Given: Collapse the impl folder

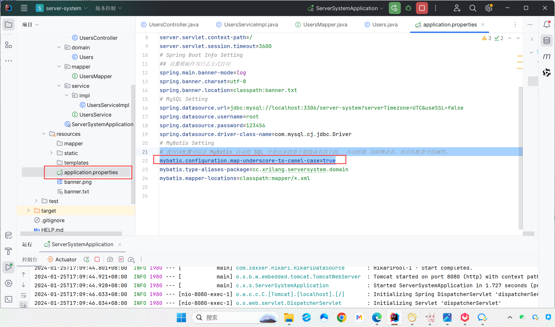Looking at the screenshot, I should point(67,95).
